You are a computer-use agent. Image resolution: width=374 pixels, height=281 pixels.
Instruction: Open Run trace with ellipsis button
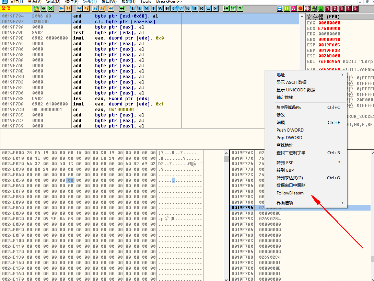coord(209,9)
